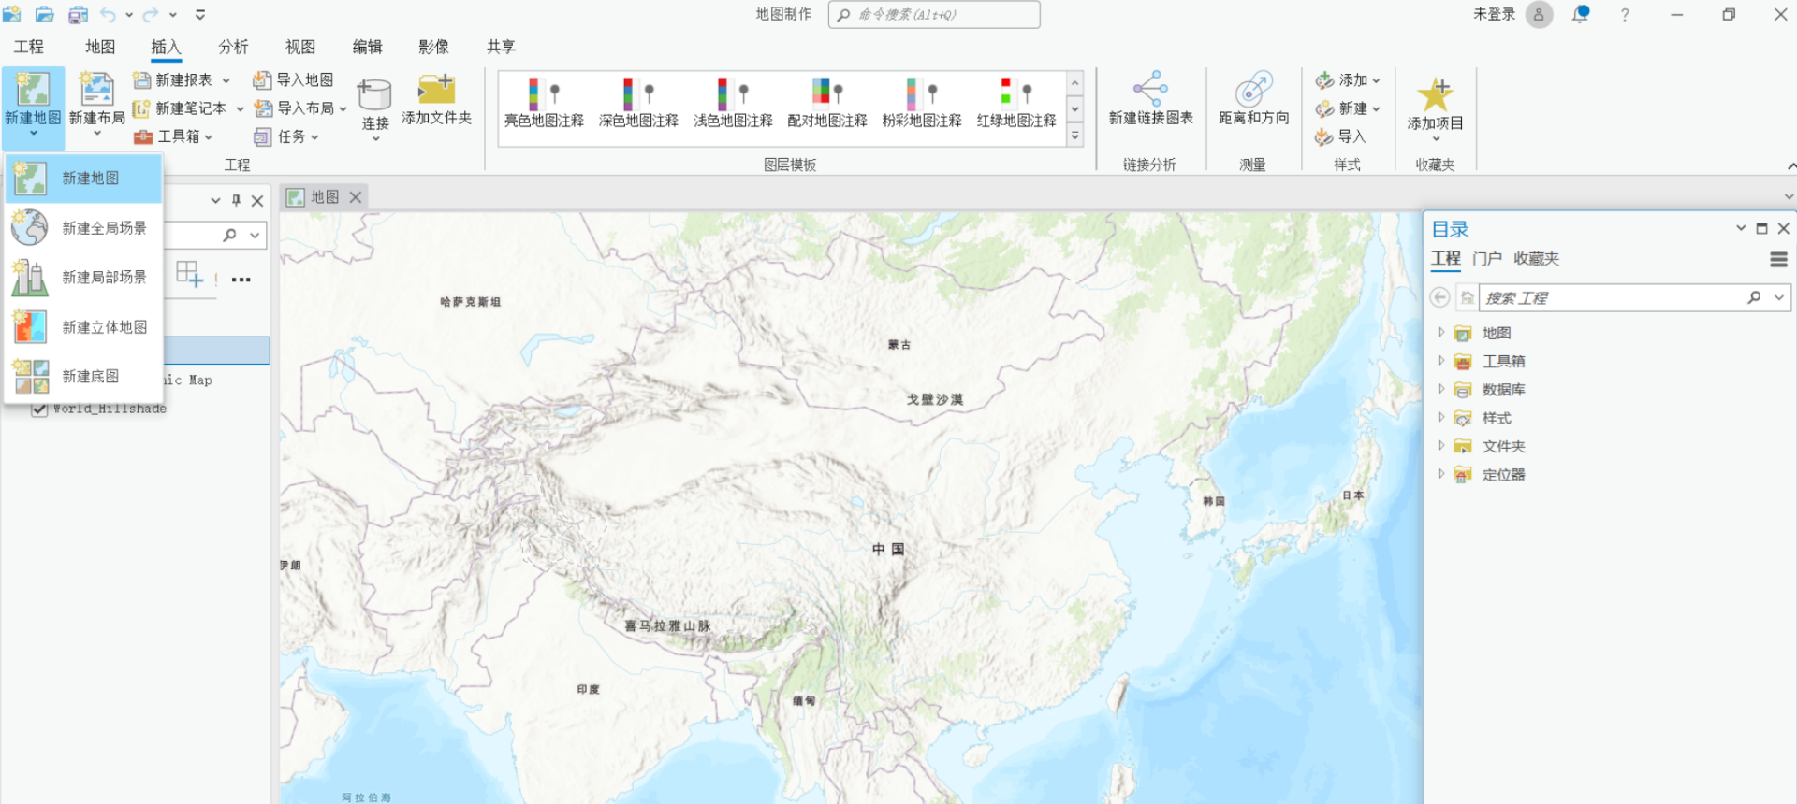The height and width of the screenshot is (804, 1797).
Task: Select the 工程 catalog tab
Action: tap(1446, 259)
